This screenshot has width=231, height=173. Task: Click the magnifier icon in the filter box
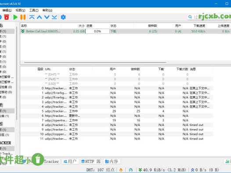click(x=190, y=17)
